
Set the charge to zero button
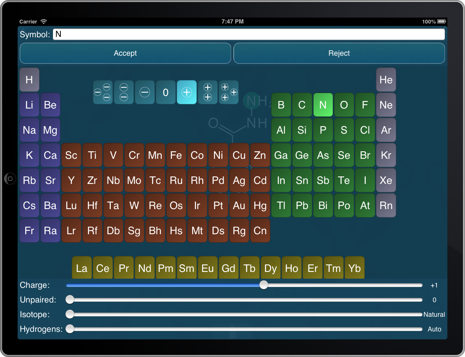tap(166, 92)
